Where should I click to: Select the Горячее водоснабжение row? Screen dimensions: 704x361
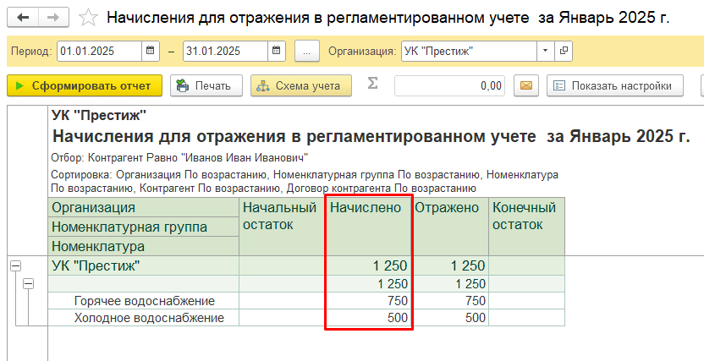pos(306,300)
